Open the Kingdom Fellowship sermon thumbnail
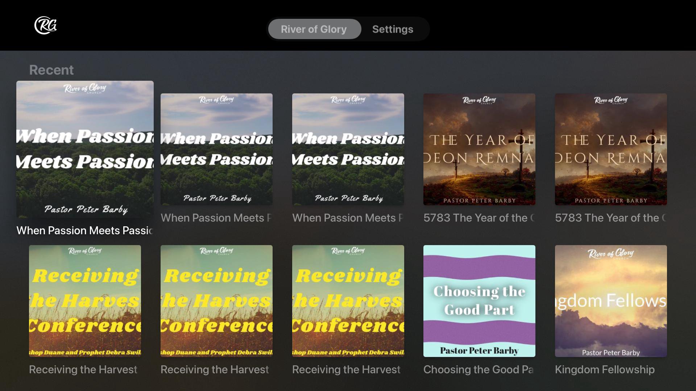This screenshot has width=696, height=391. click(611, 301)
